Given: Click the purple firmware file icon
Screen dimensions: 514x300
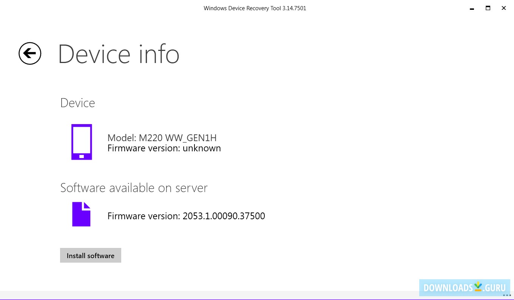Looking at the screenshot, I should point(81,214).
